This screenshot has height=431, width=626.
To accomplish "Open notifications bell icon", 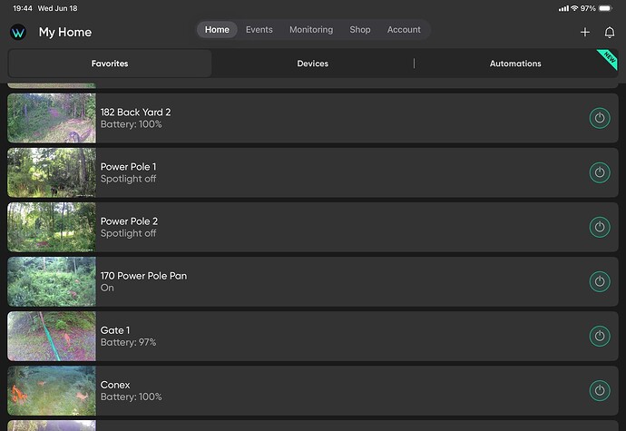I will click(610, 32).
